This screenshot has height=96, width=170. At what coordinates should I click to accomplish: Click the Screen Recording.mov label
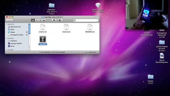147,34
